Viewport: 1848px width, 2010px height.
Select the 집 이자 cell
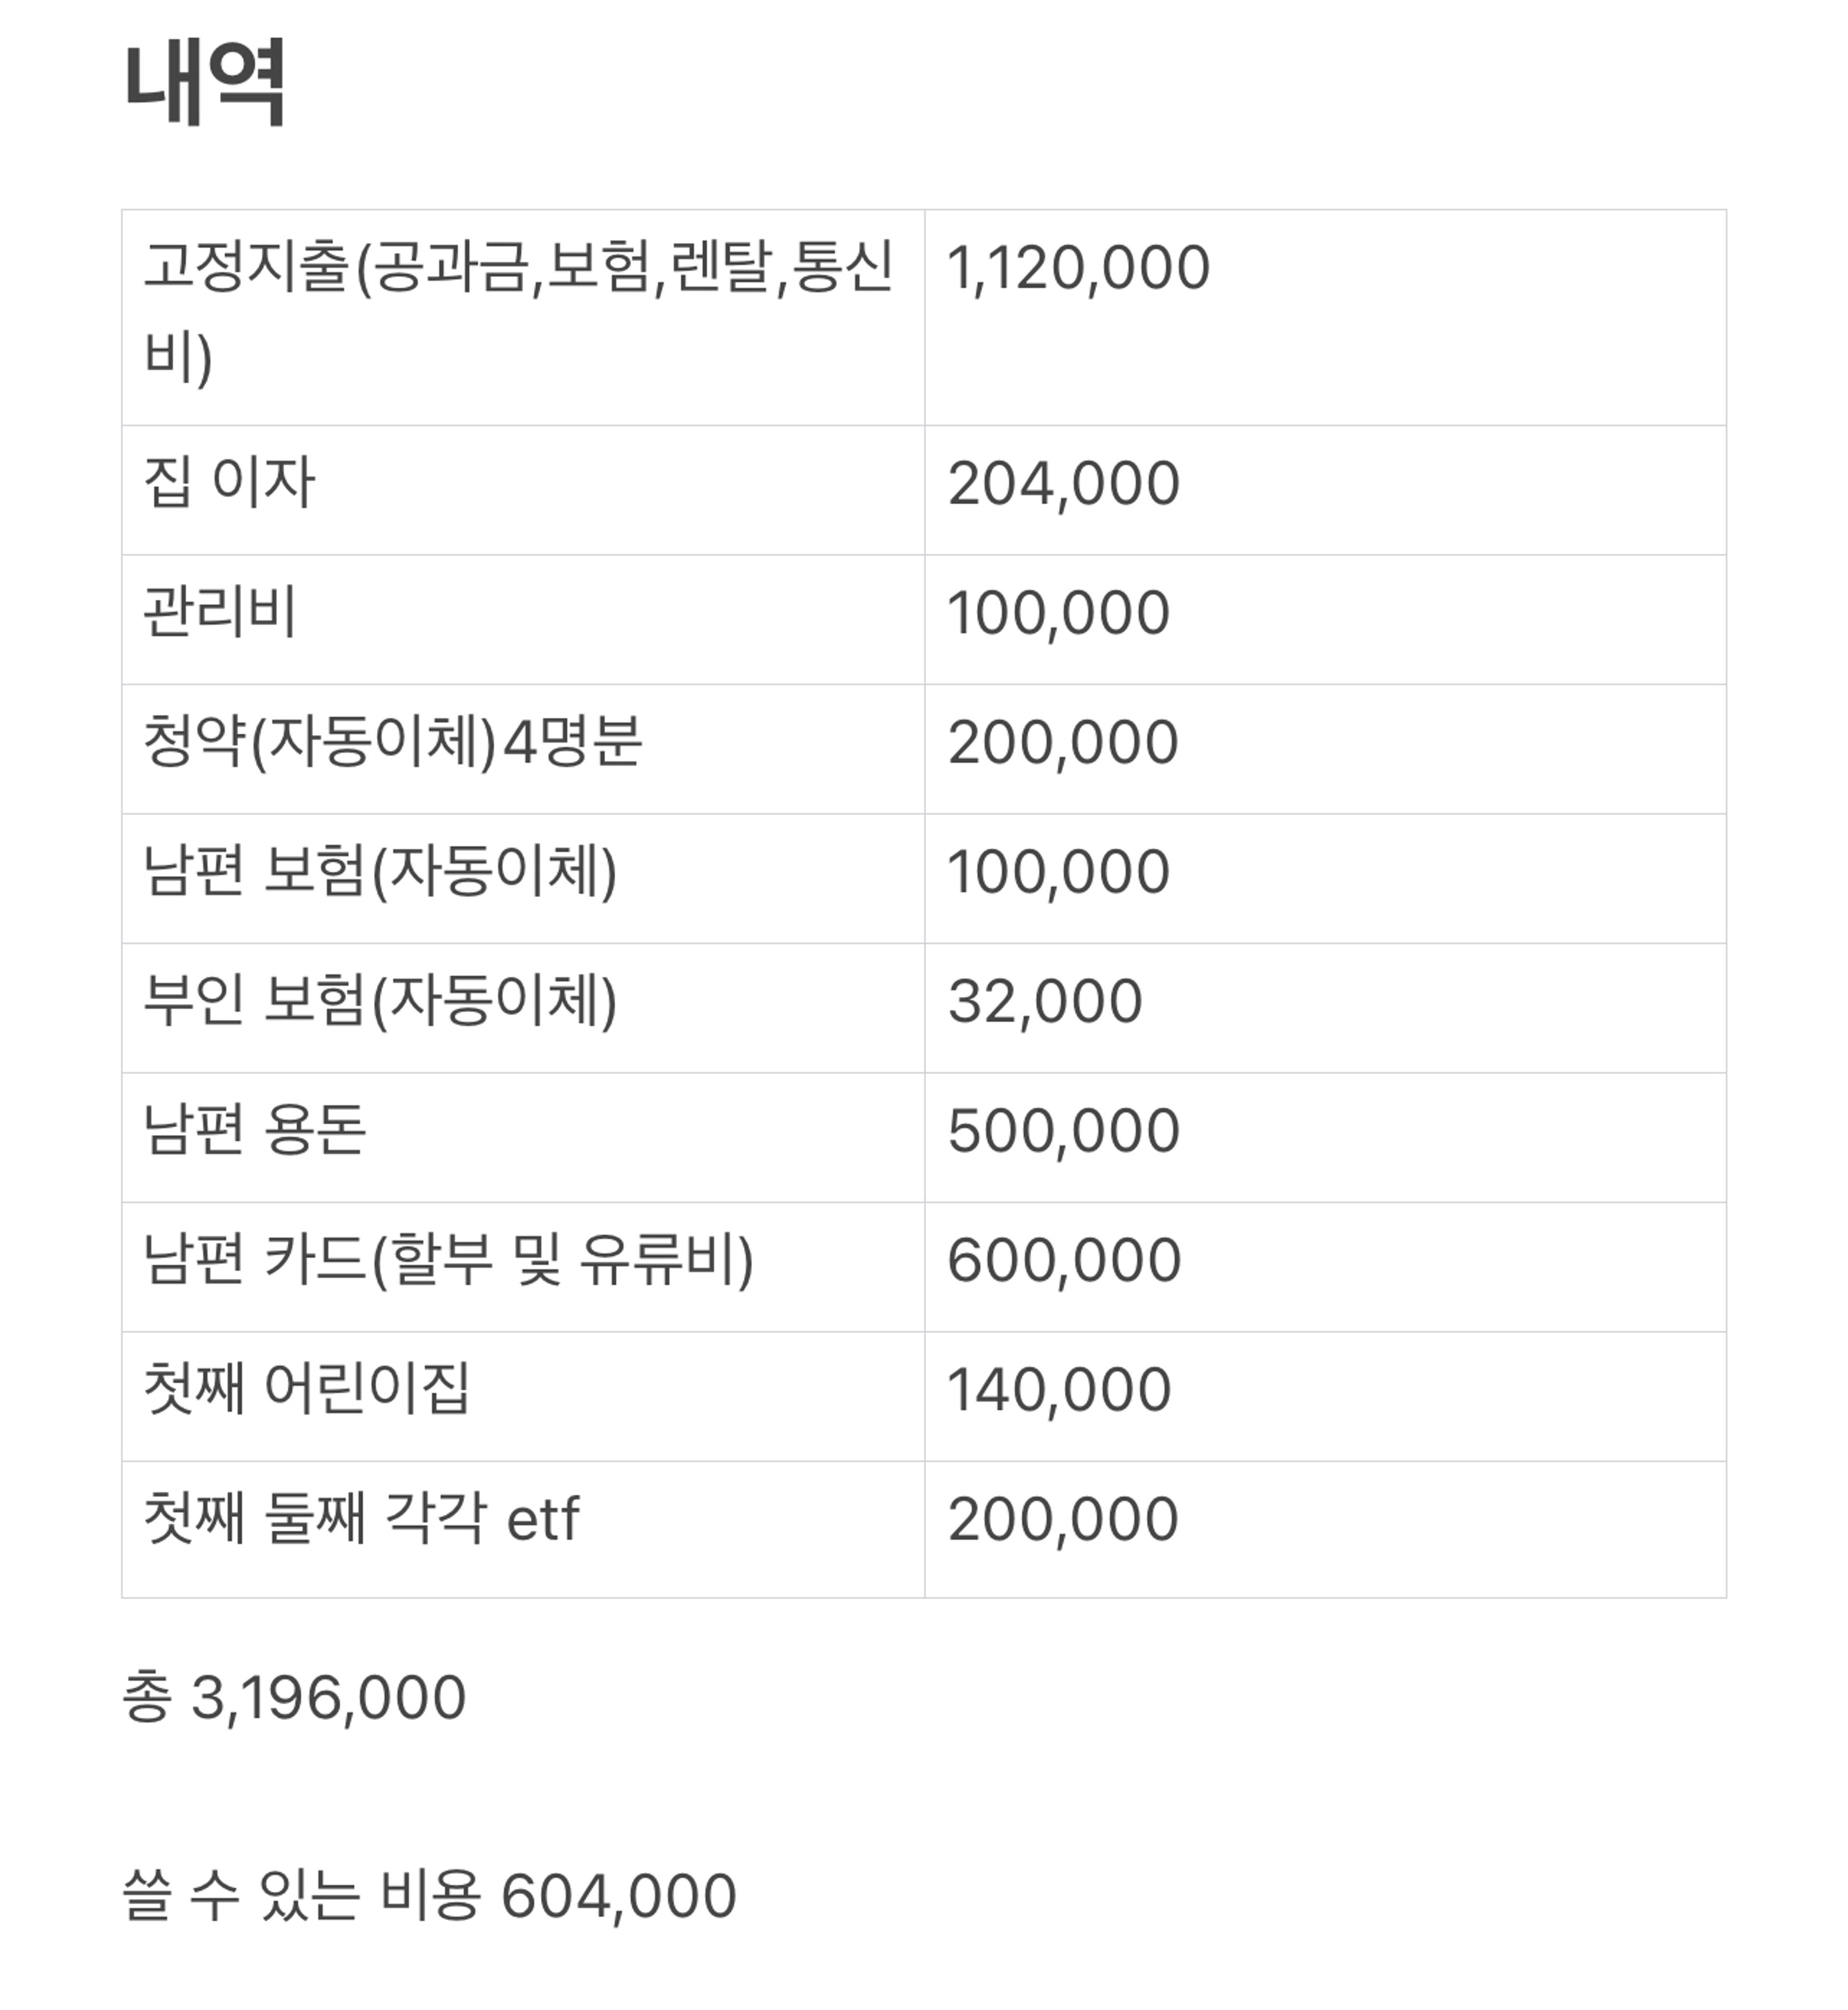pyautogui.click(x=523, y=490)
